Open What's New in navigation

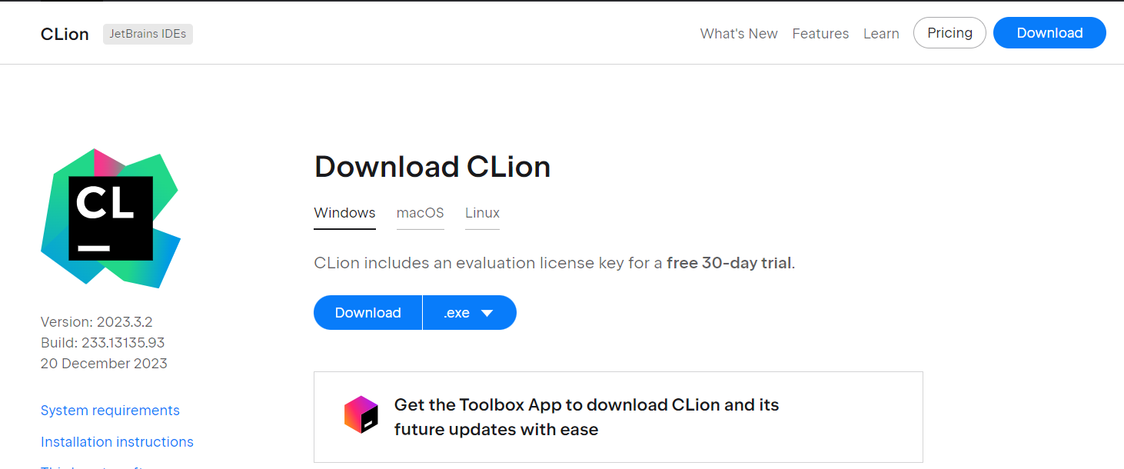click(739, 34)
